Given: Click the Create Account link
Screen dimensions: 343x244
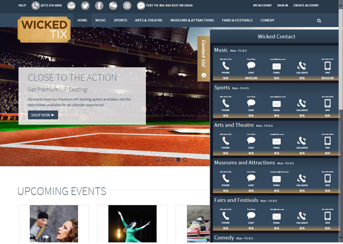Looking at the screenshot, I should coord(306,5).
